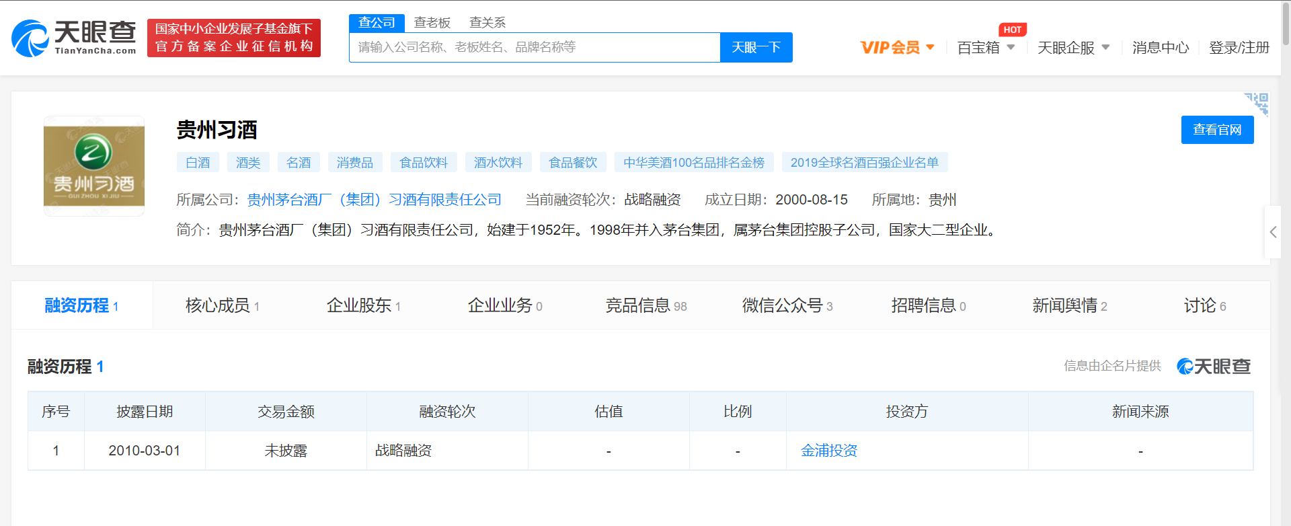The height and width of the screenshot is (526, 1291).
Task: Click the company title 贵州习酒
Action: click(217, 130)
